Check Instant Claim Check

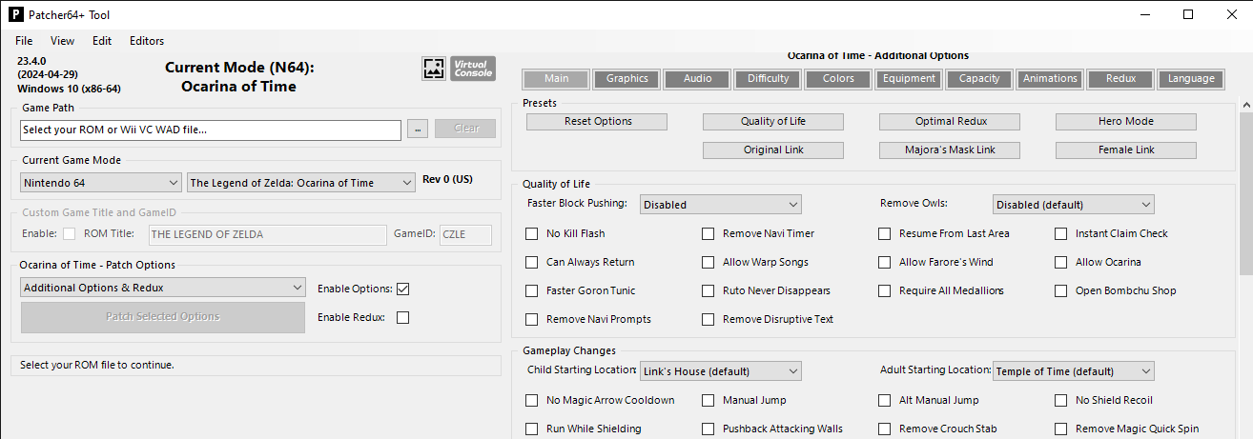(1061, 233)
